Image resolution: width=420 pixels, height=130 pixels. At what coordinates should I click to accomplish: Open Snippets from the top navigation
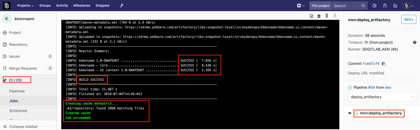pos(102,6)
